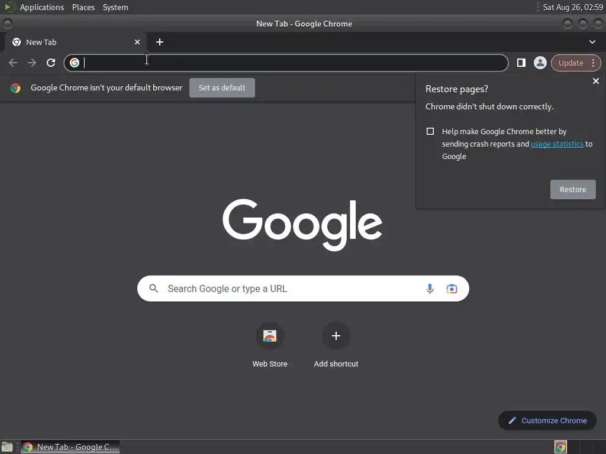Dismiss the Restore pages popup
This screenshot has height=454, width=606.
click(x=595, y=81)
